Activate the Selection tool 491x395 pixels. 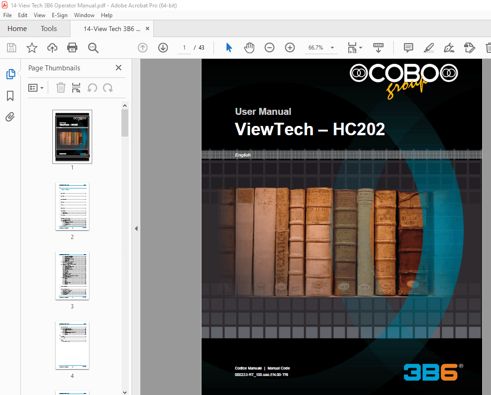pos(228,47)
